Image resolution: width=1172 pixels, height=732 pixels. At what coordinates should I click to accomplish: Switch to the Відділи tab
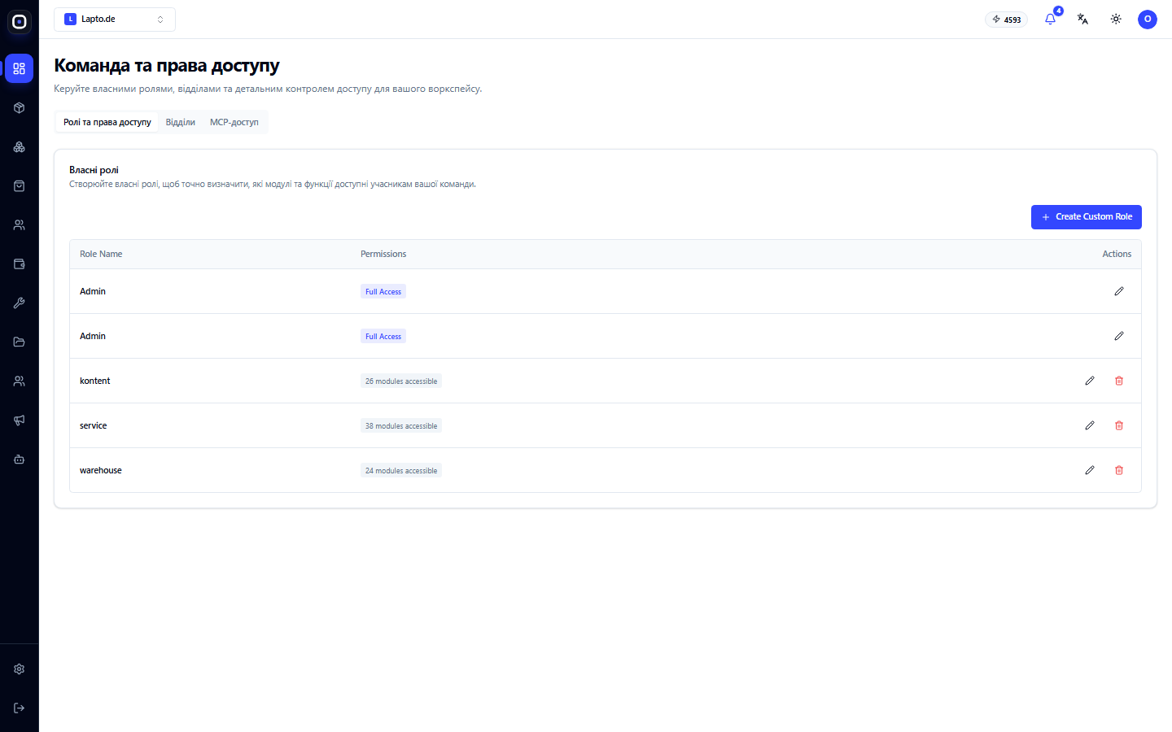181,122
